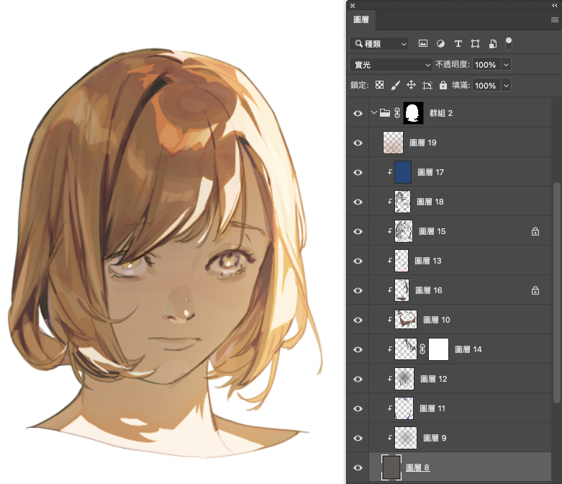
Task: Toggle eye icon for 圖層 13
Action: click(x=358, y=261)
